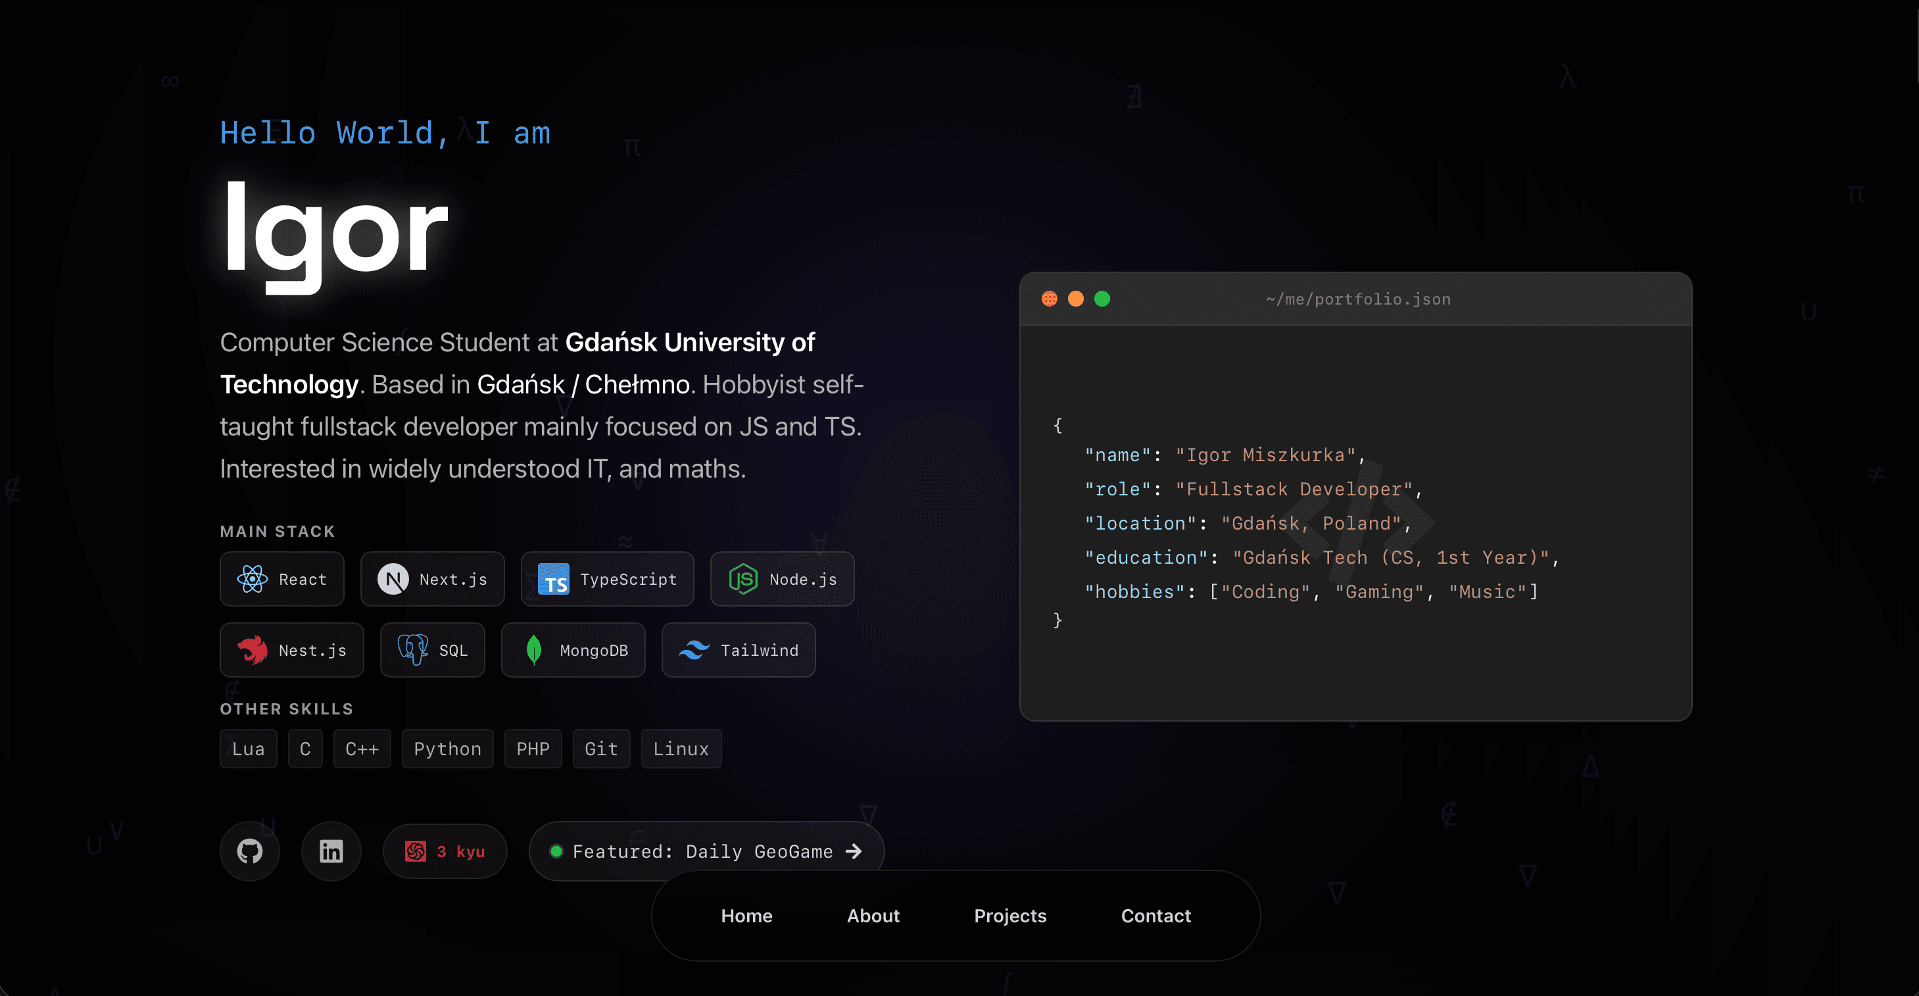
Task: Open the Projects navigation item
Action: 1010,916
